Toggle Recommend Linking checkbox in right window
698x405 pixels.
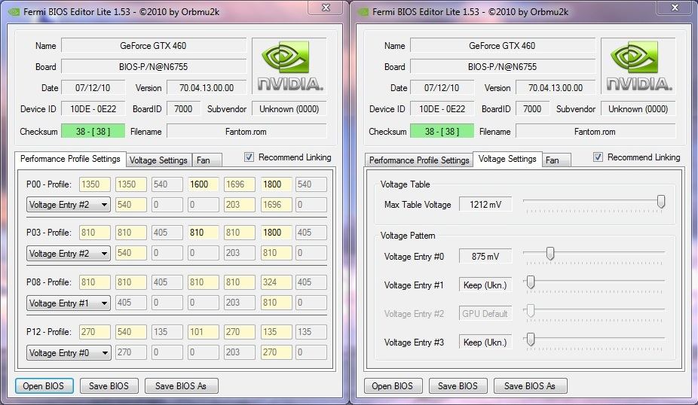[598, 157]
